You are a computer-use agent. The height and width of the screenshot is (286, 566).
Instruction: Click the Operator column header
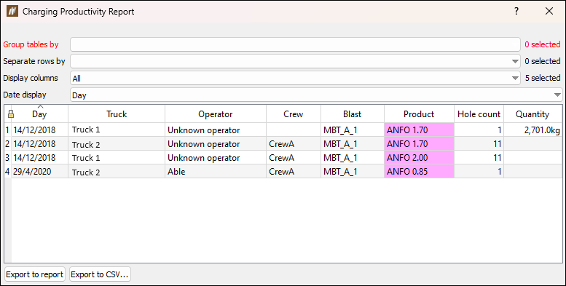point(216,114)
